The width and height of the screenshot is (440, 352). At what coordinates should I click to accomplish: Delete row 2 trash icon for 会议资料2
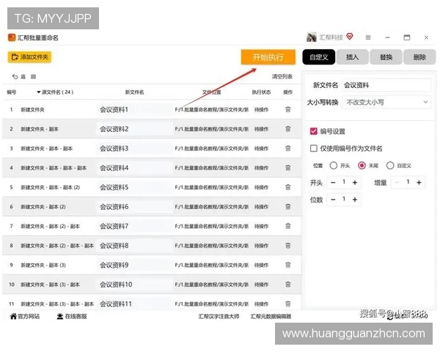click(288, 129)
